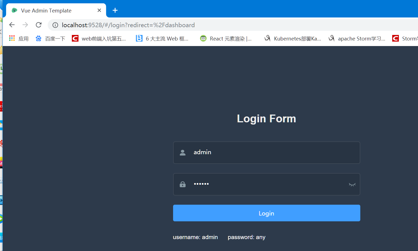The width and height of the screenshot is (418, 251).
Task: Click the password input field
Action: (x=267, y=184)
